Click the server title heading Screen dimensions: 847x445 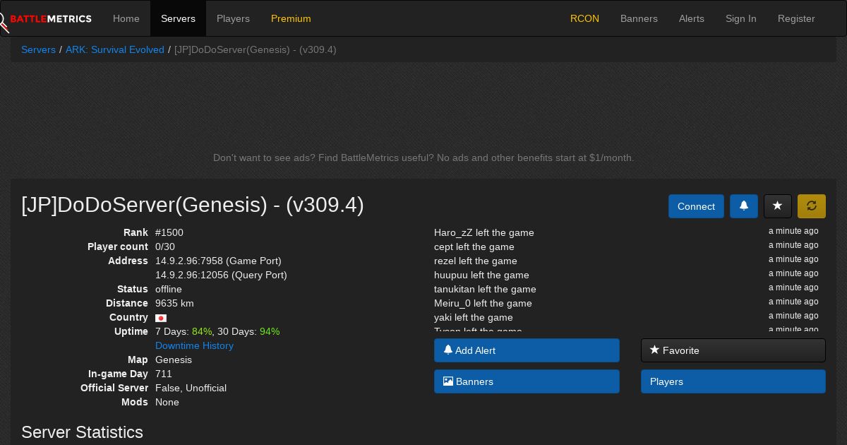coord(193,205)
